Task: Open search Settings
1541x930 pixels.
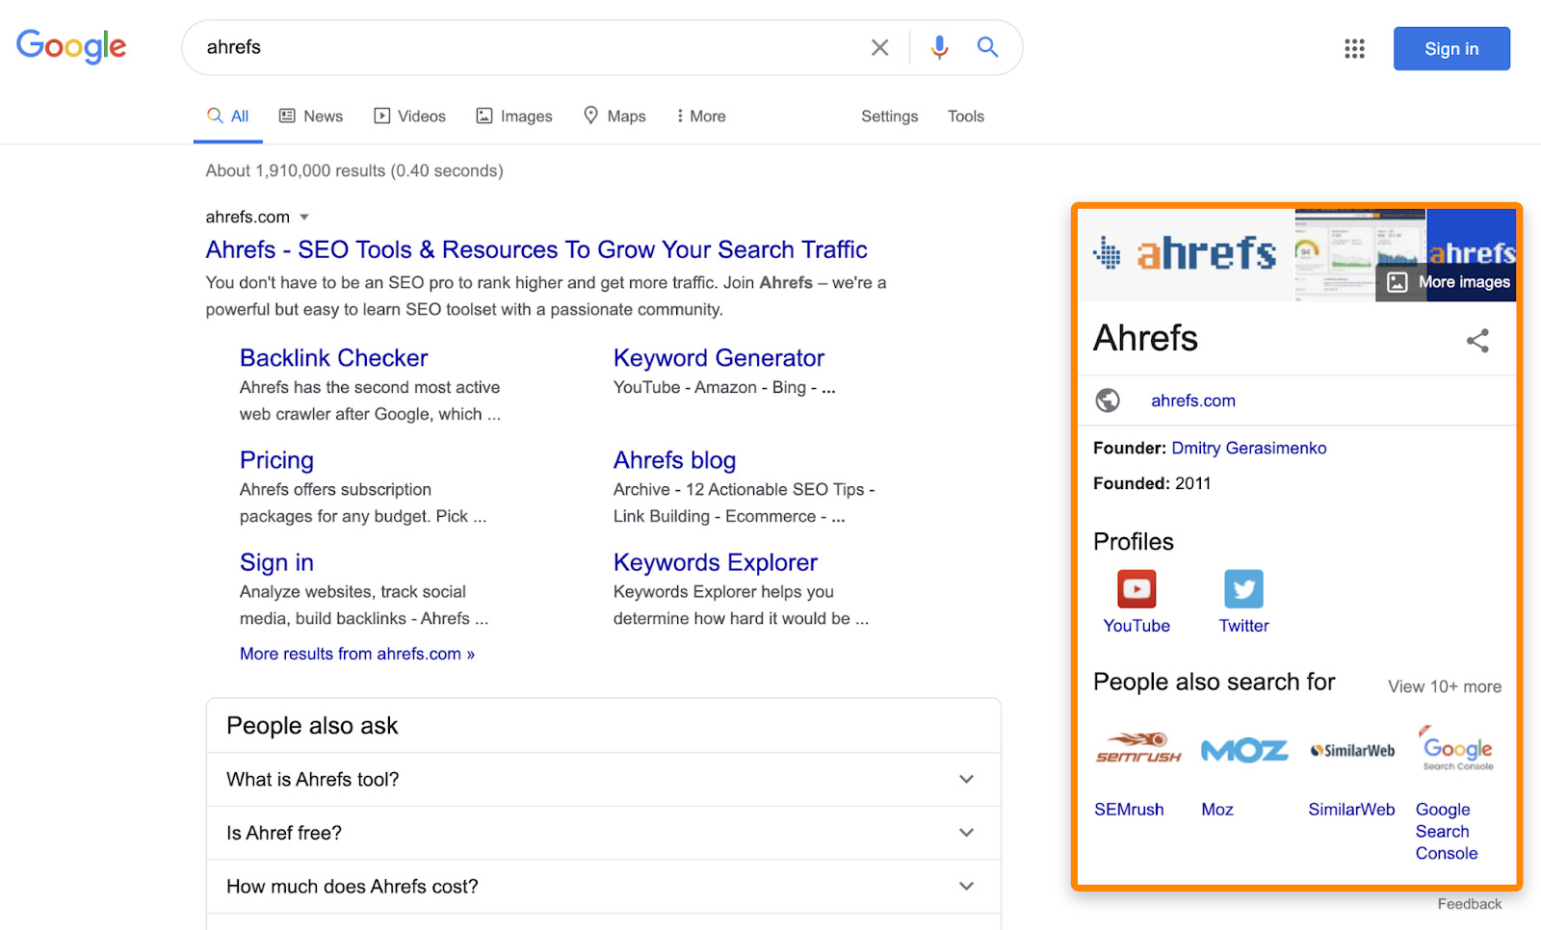Action: click(x=889, y=116)
